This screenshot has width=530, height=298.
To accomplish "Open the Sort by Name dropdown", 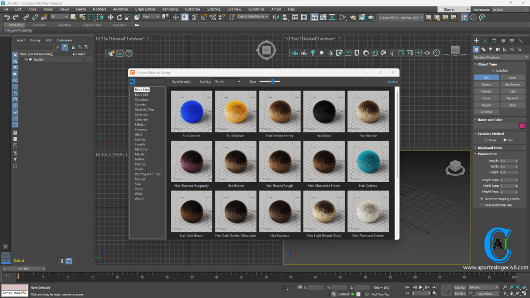I will (227, 81).
